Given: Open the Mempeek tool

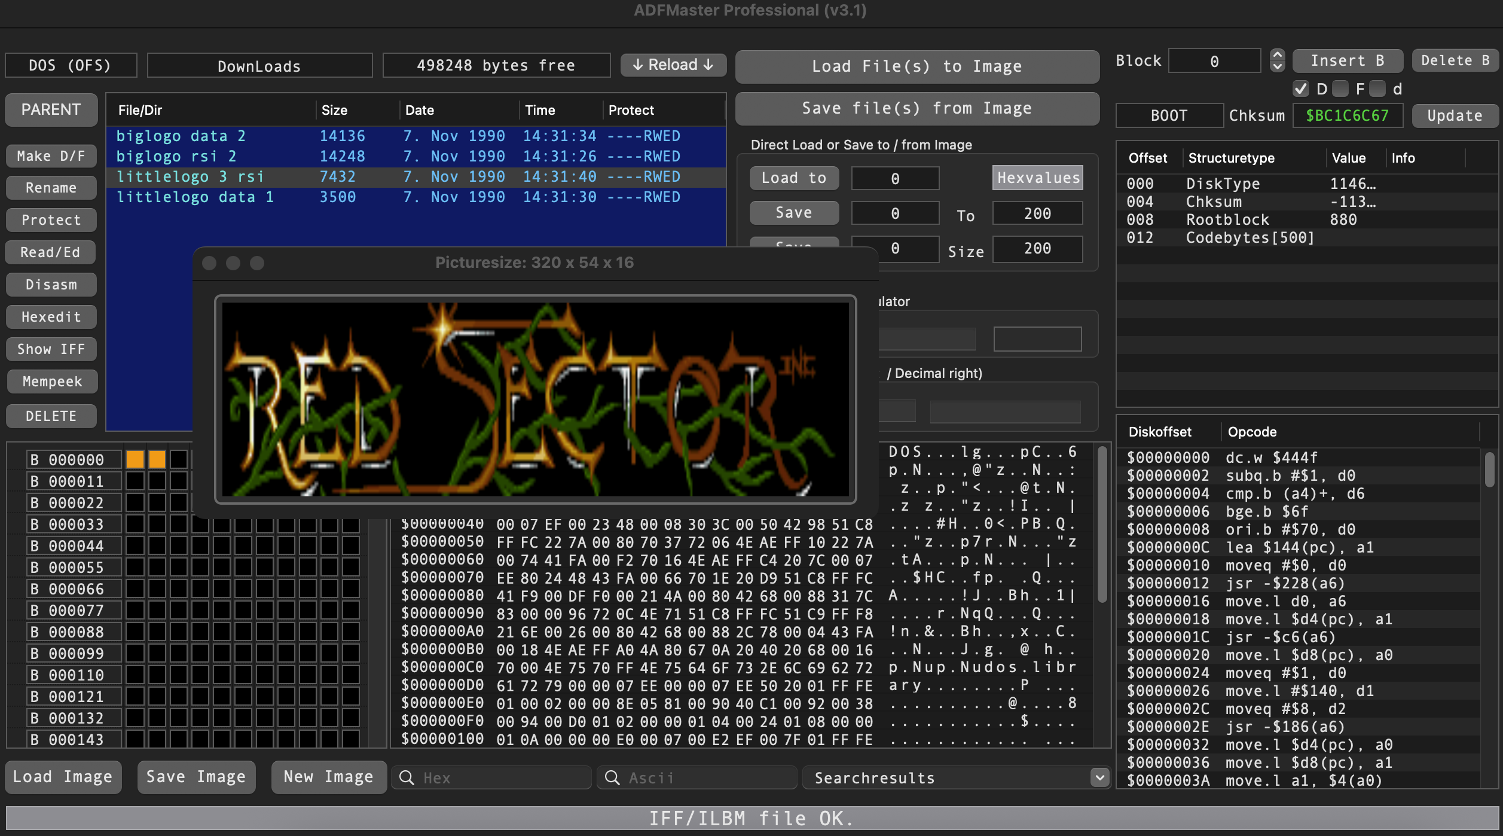Looking at the screenshot, I should click(51, 382).
